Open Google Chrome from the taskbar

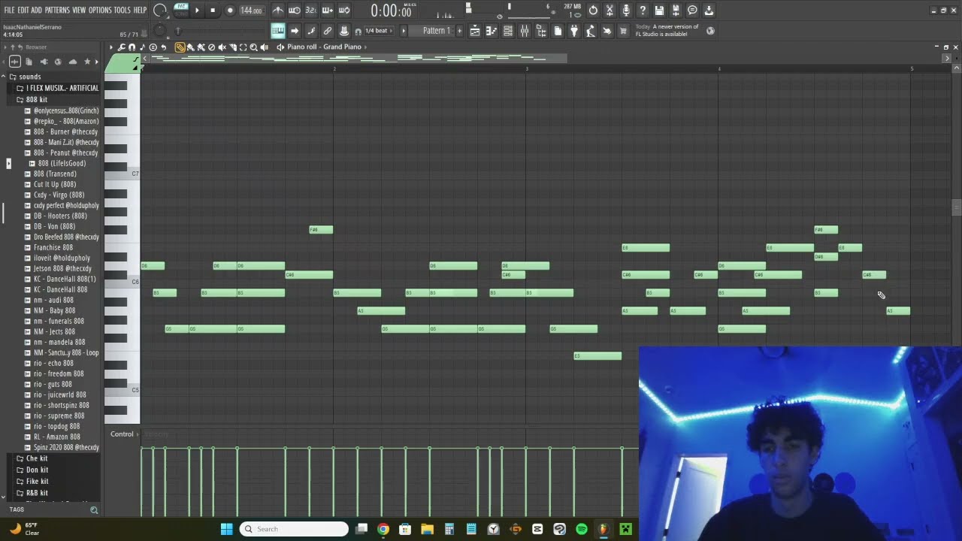click(383, 529)
